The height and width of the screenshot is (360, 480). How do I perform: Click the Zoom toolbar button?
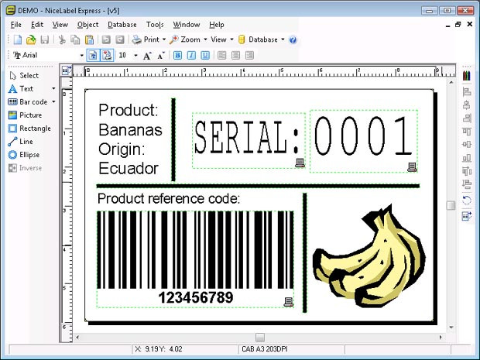[x=185, y=39]
